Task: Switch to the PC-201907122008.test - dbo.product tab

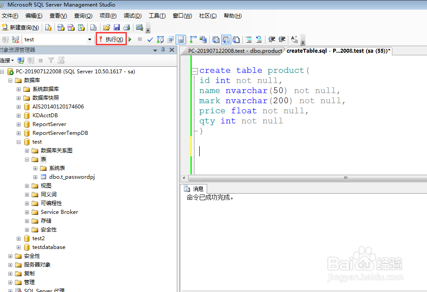Action: click(235, 50)
